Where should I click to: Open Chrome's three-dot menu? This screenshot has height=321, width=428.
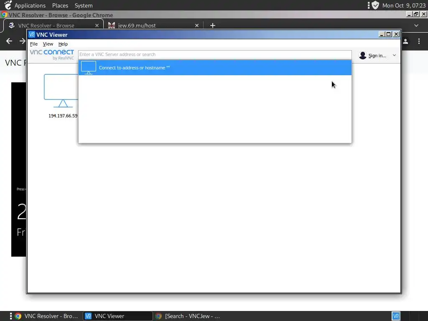coord(419,41)
